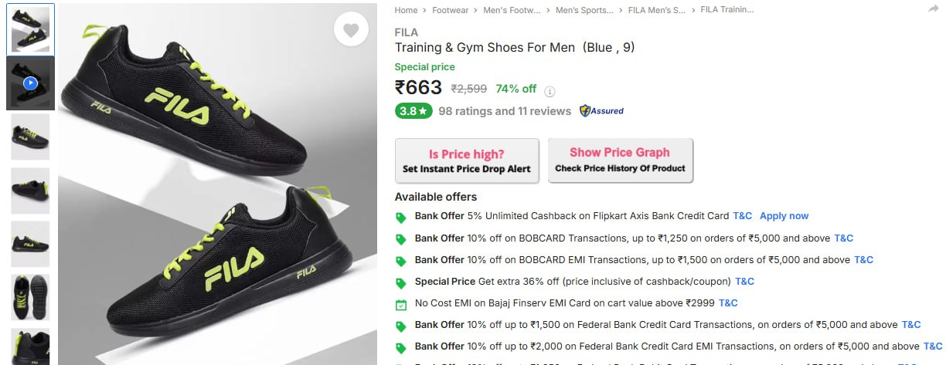Click the No Cost EMI calendar icon
Viewport: 946px width, 365px height.
(401, 304)
